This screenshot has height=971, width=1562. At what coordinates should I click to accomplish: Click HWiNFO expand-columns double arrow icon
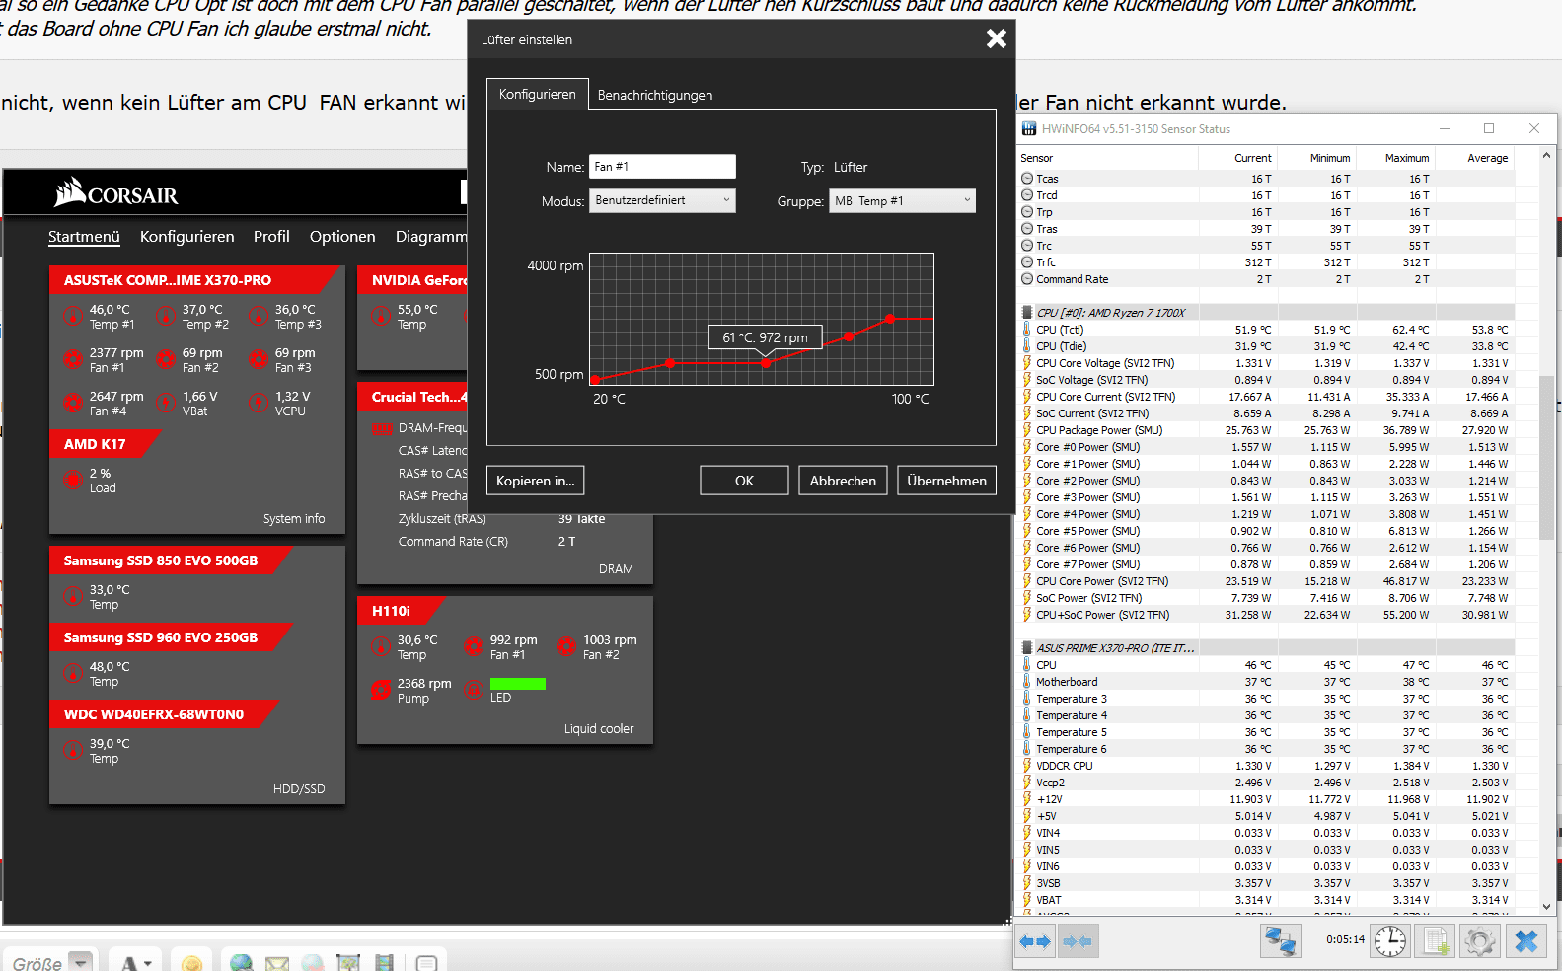1035,941
